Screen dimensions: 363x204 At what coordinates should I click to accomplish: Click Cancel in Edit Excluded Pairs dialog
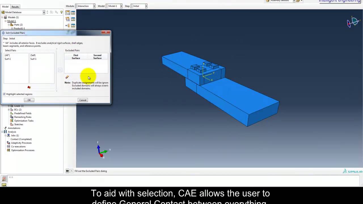(x=83, y=100)
